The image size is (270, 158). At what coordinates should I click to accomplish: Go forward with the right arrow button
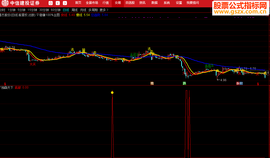[65, 3]
